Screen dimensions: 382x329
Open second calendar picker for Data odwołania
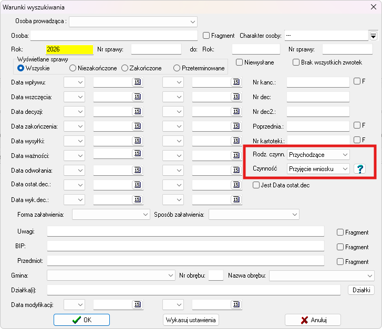(236, 170)
